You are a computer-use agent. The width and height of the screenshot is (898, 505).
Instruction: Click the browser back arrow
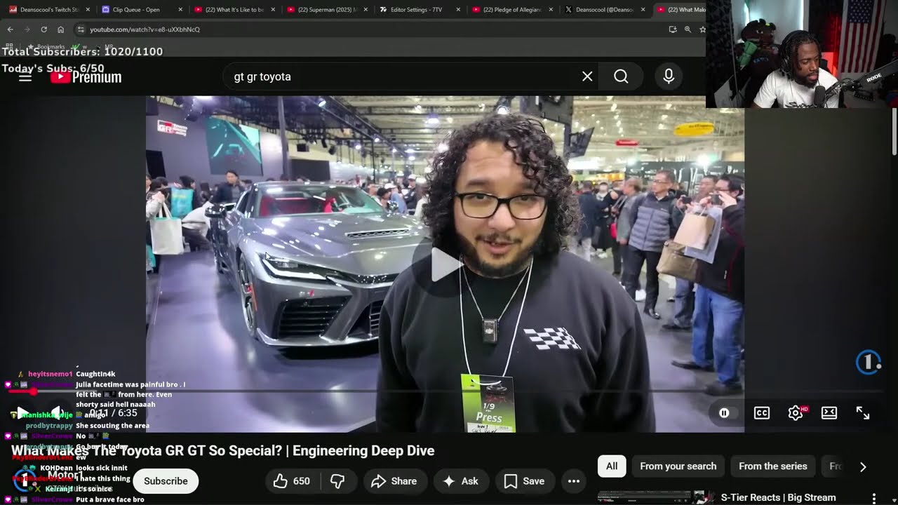(x=10, y=29)
